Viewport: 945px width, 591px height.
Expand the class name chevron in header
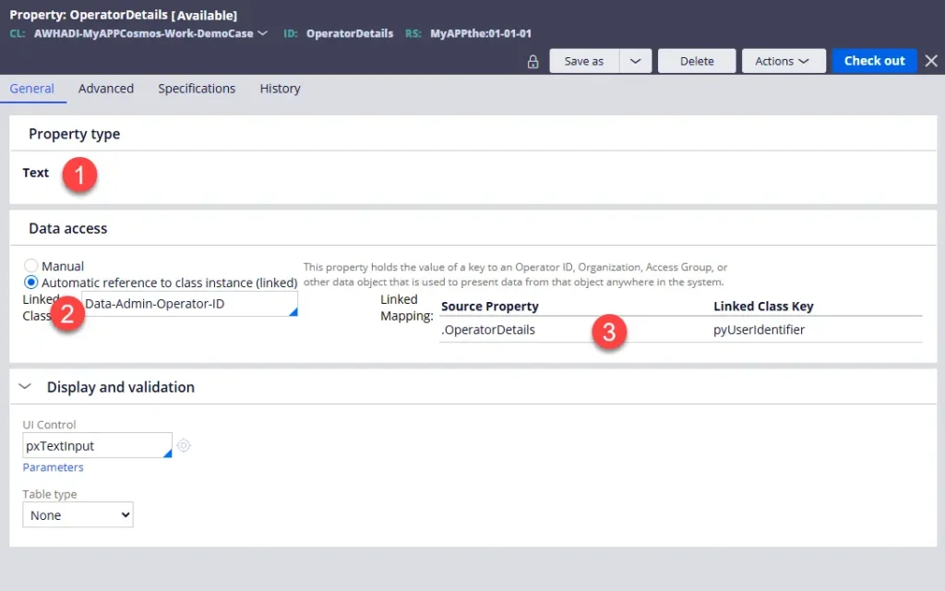pyautogui.click(x=262, y=33)
